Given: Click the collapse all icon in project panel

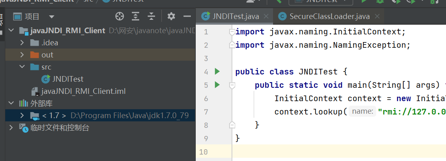Looking at the screenshot, I should click(151, 17).
